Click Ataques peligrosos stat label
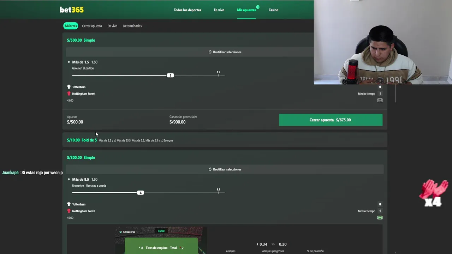The width and height of the screenshot is (452, 254). point(273,251)
